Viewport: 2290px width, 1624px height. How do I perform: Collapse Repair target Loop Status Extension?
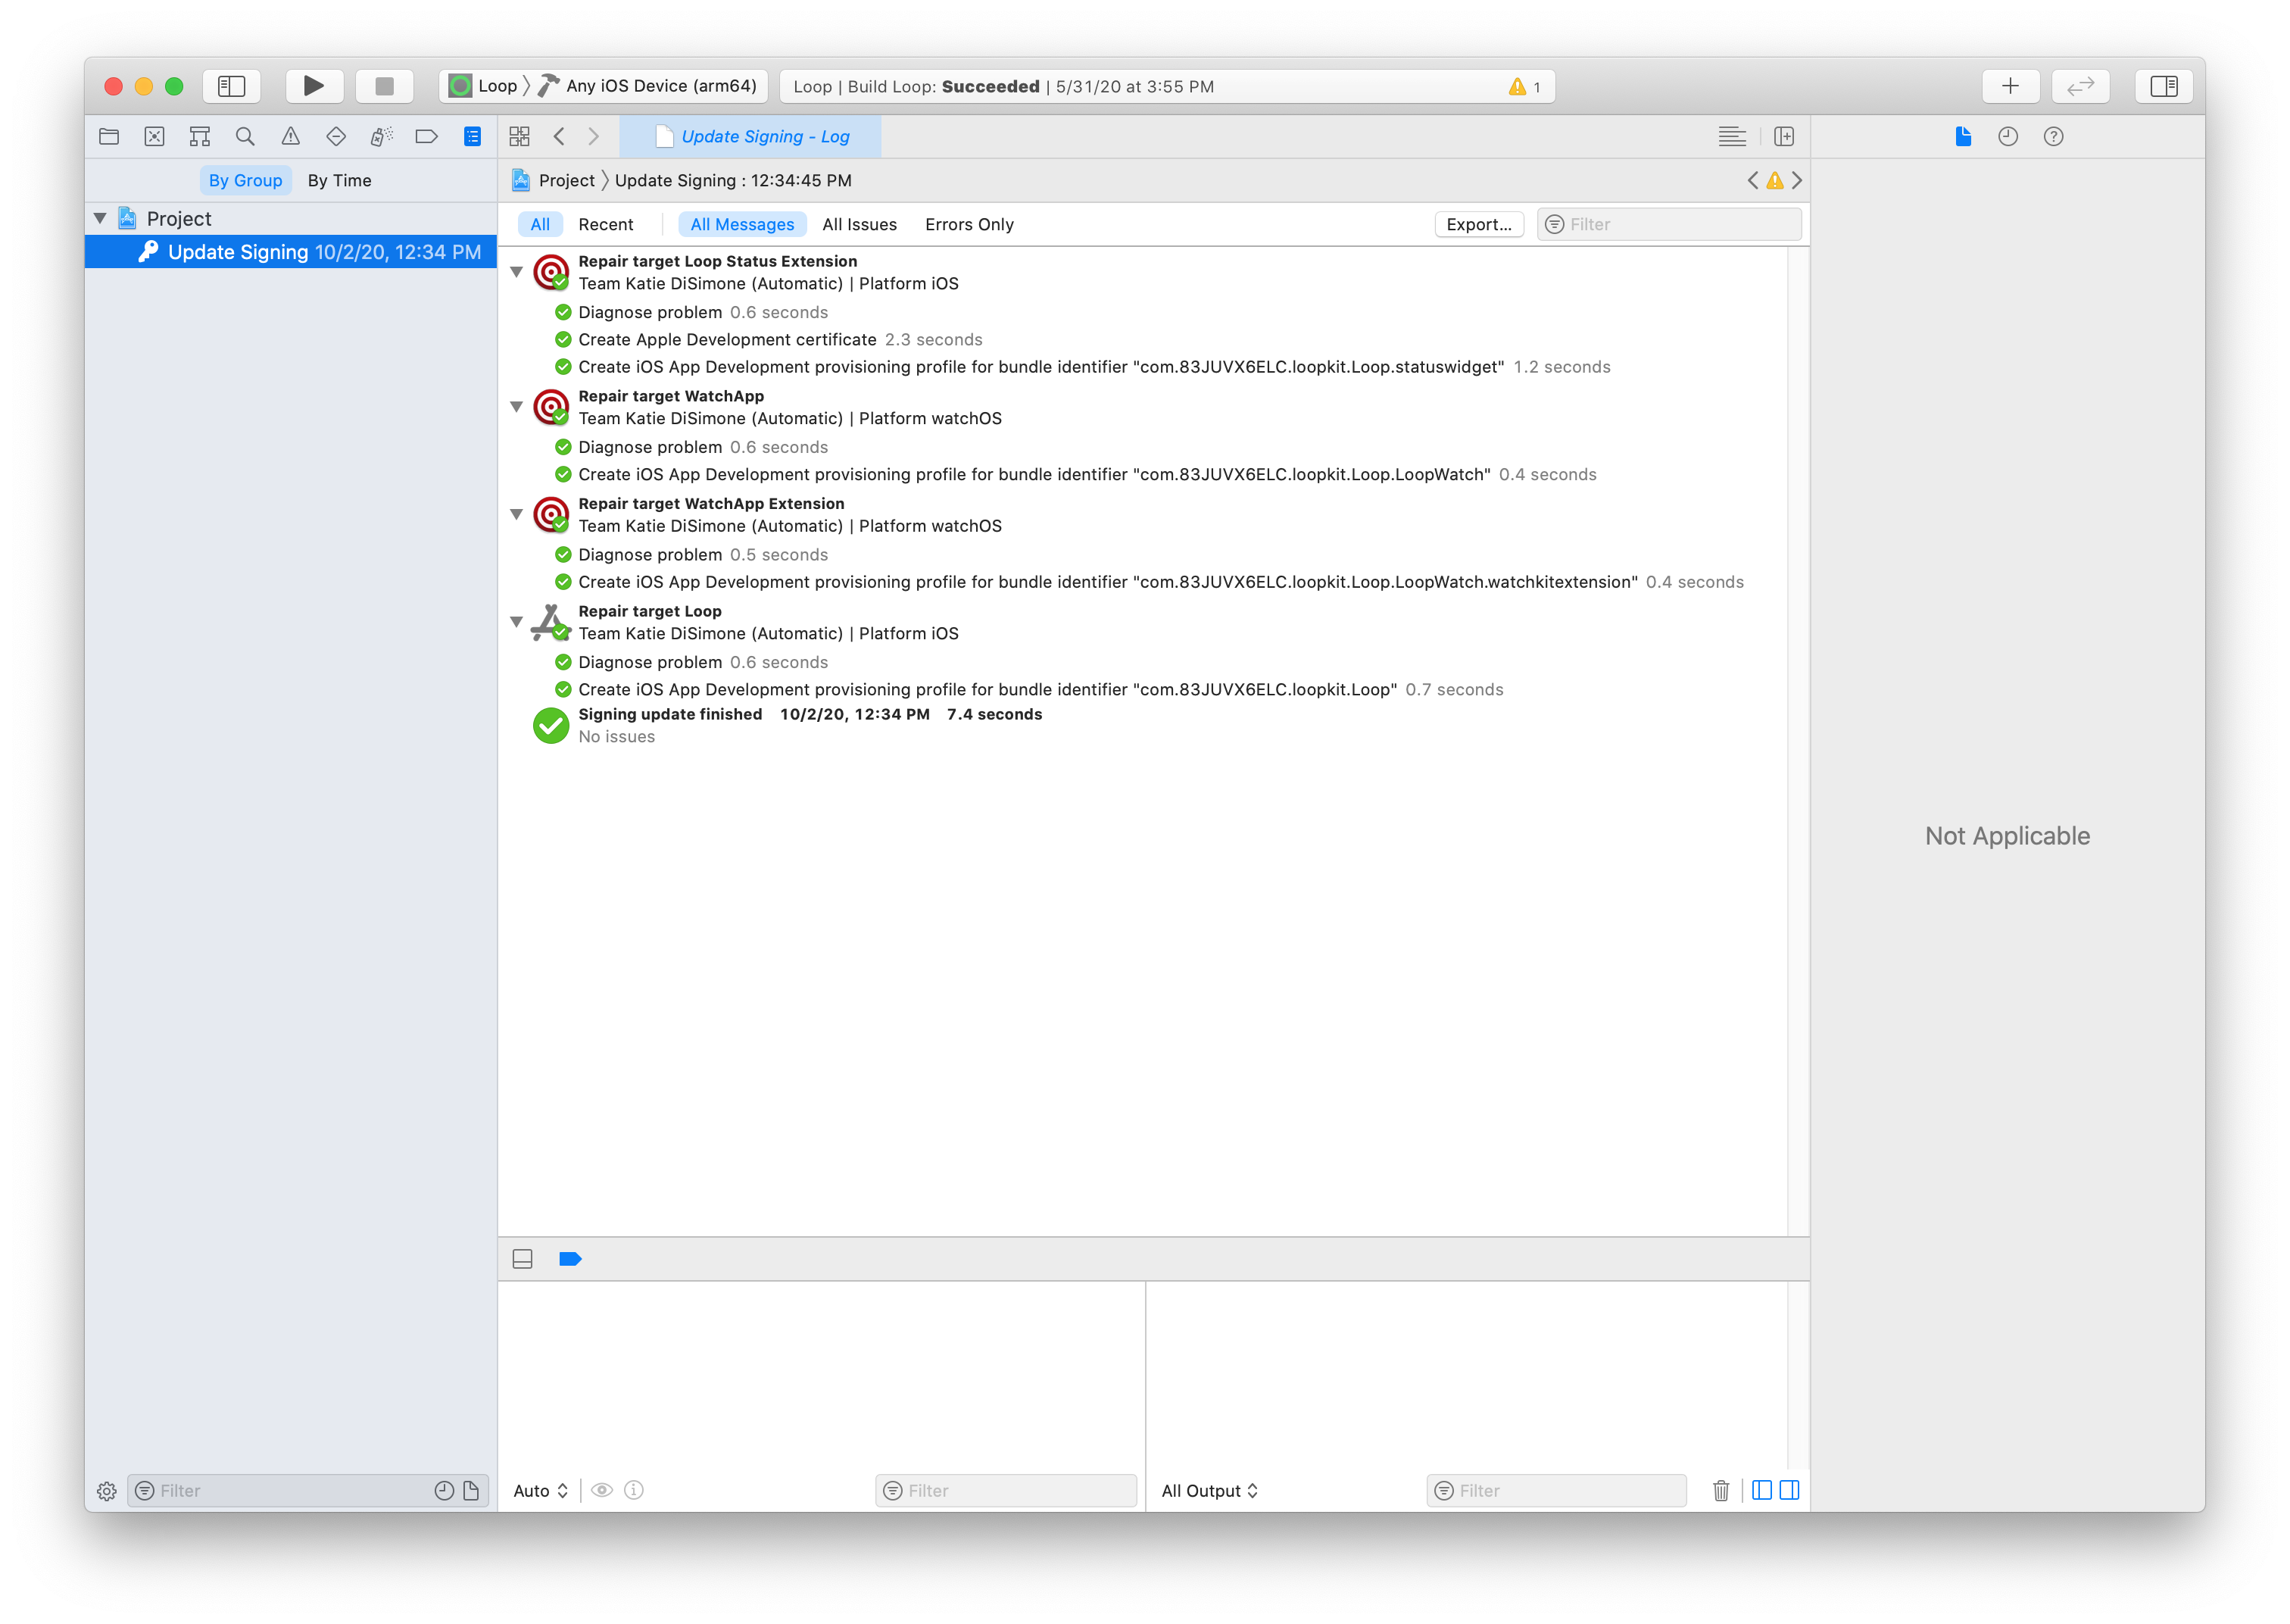click(516, 272)
